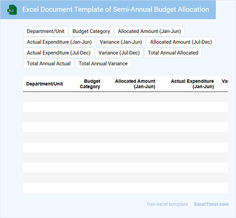The height and width of the screenshot is (218, 236).
Task: Click the Actual Expenditure (Jul-Dec) tag
Action: click(58, 53)
